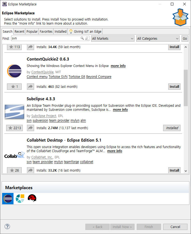Share Subclipse via arrow icon

[31, 128]
